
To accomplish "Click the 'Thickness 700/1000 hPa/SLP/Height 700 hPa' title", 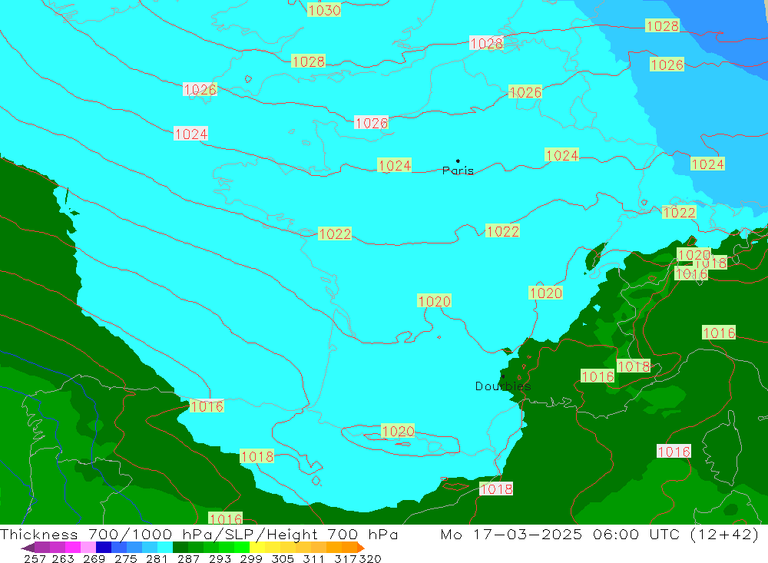I will (199, 534).
